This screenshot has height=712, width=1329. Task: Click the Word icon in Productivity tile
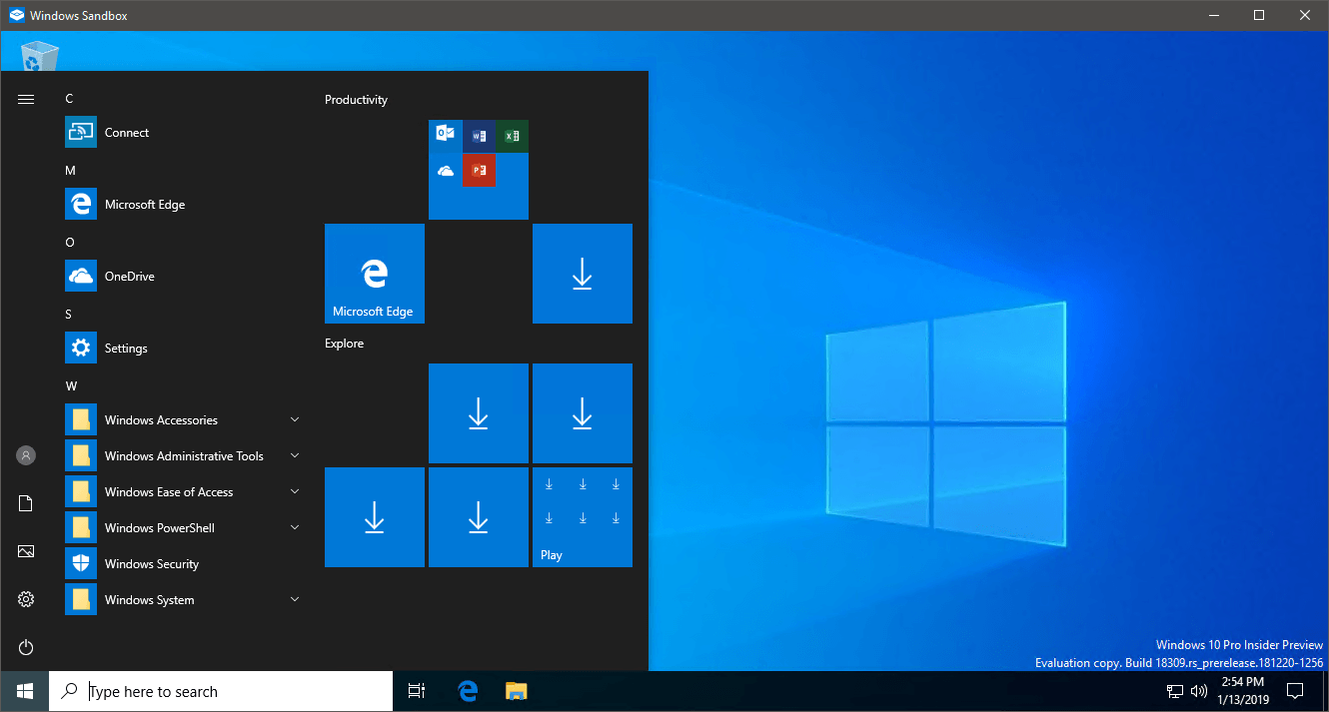tap(479, 136)
